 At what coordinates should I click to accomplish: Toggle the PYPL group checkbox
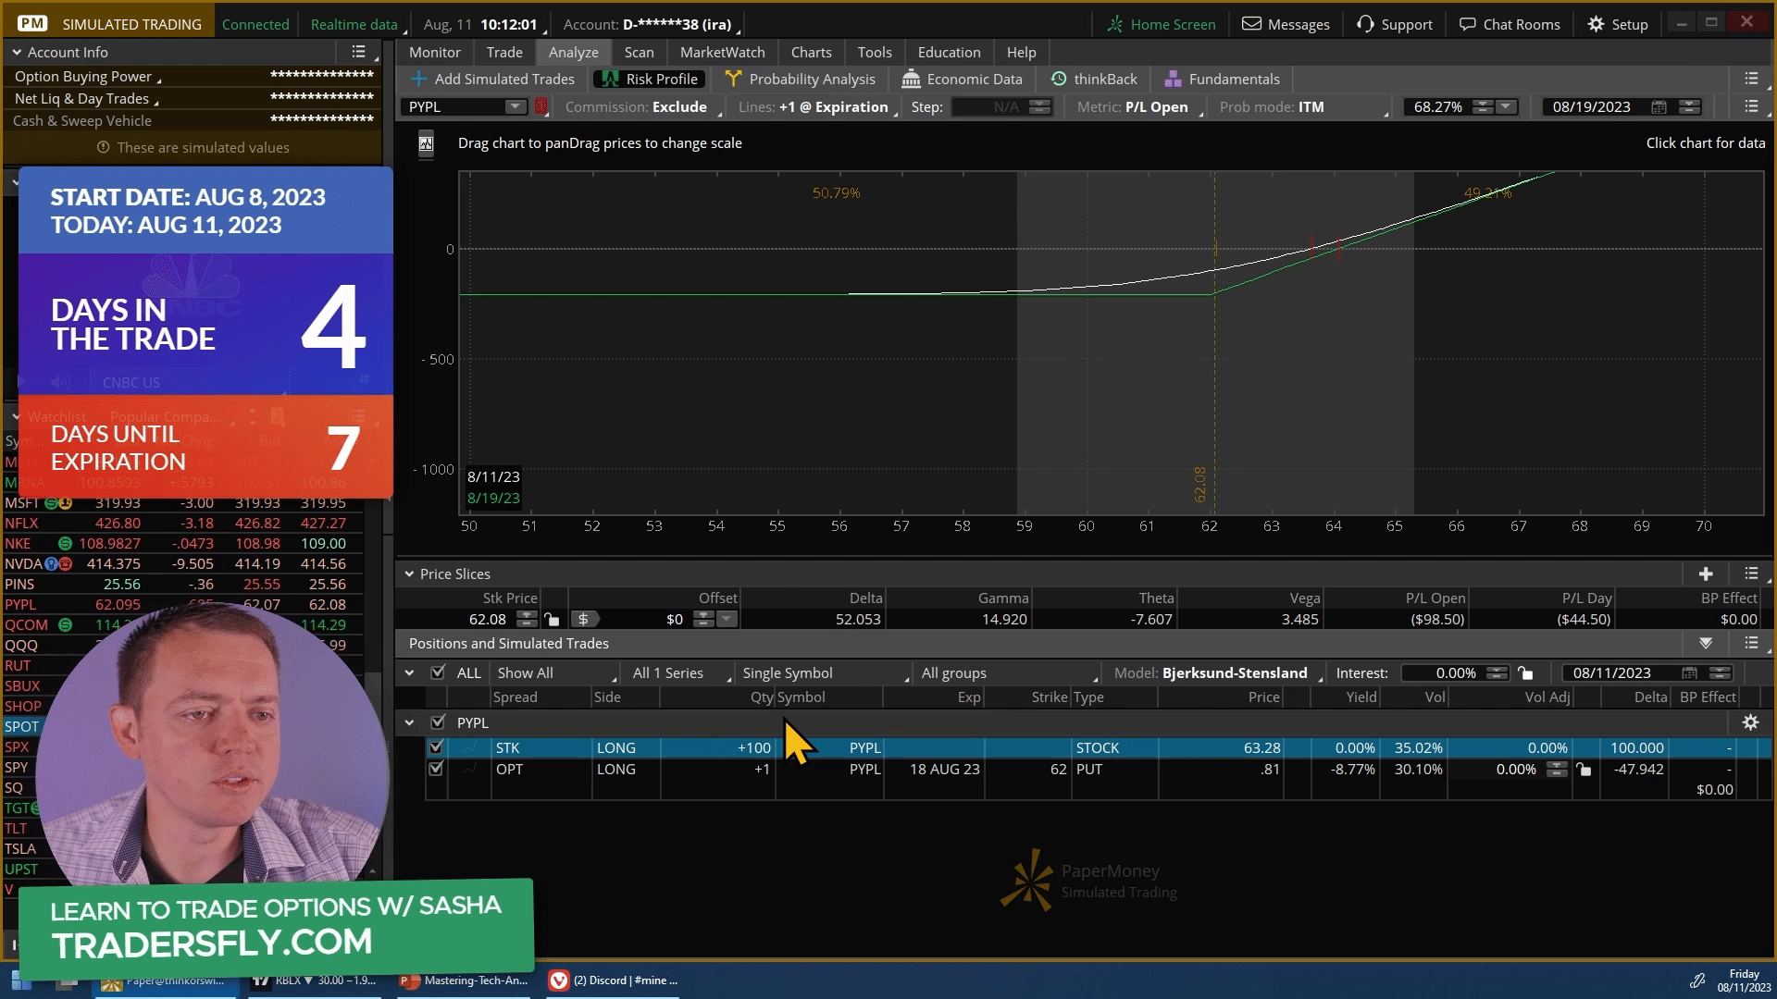pos(438,722)
